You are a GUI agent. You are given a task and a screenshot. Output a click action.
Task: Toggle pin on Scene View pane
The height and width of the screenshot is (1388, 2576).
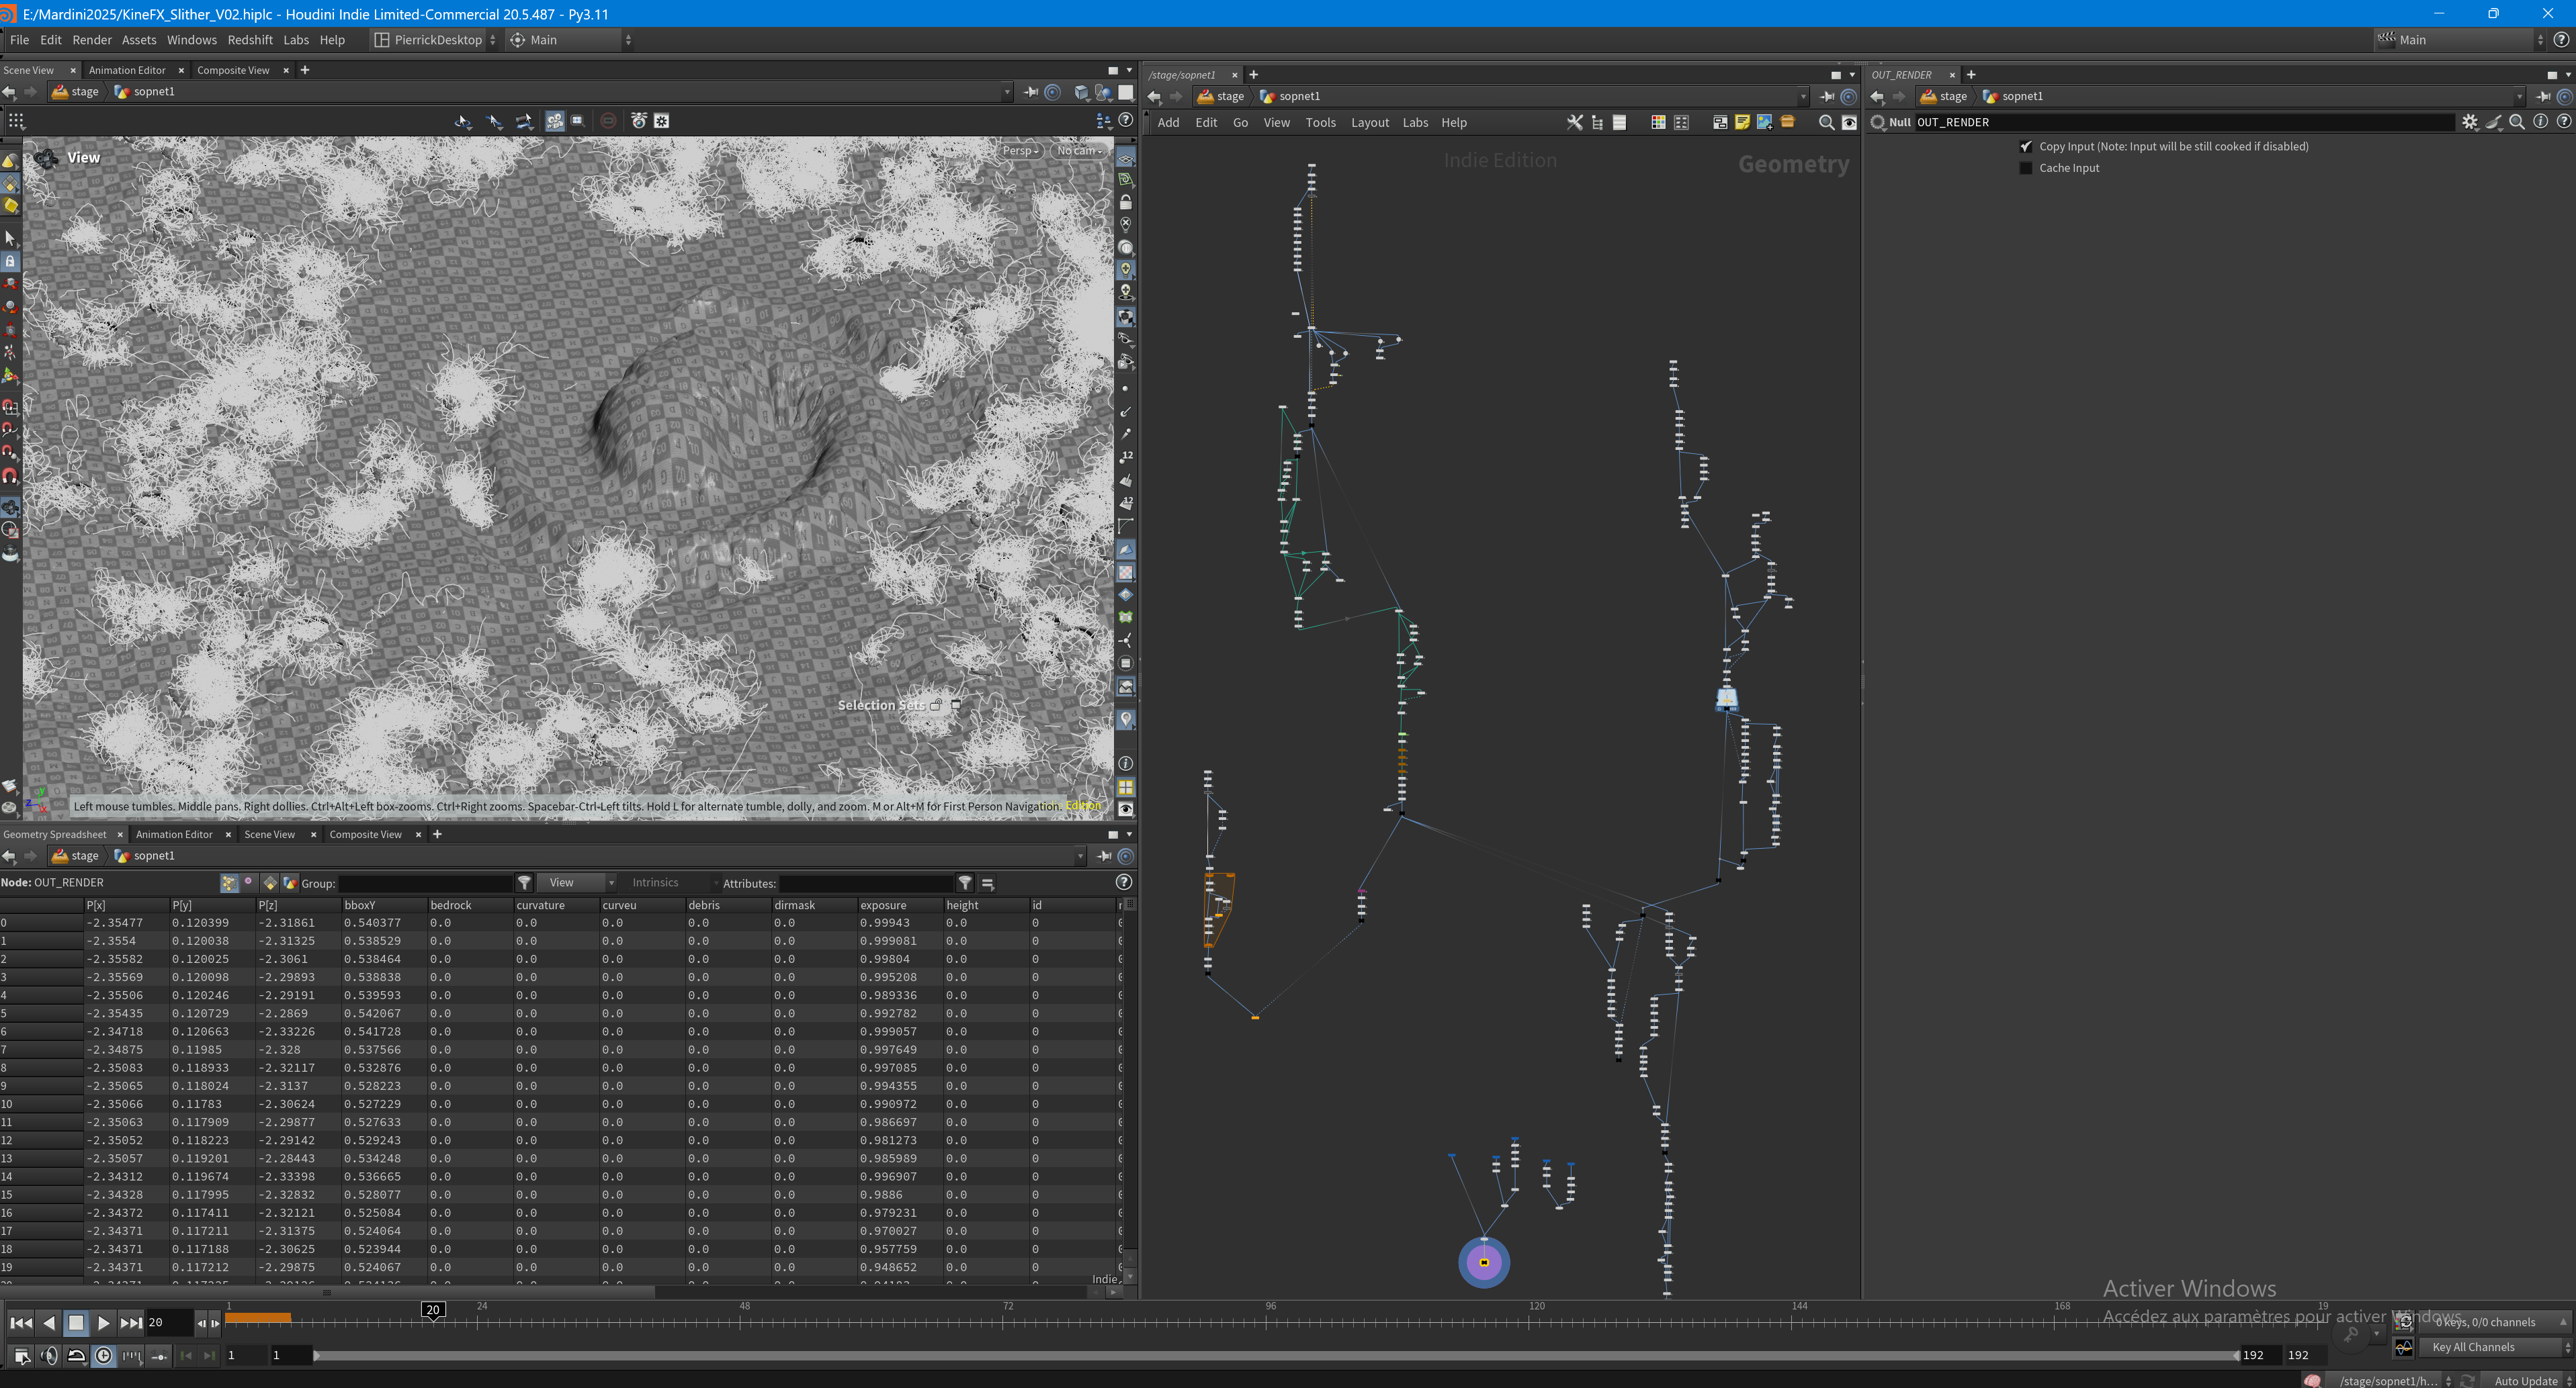(x=1031, y=92)
